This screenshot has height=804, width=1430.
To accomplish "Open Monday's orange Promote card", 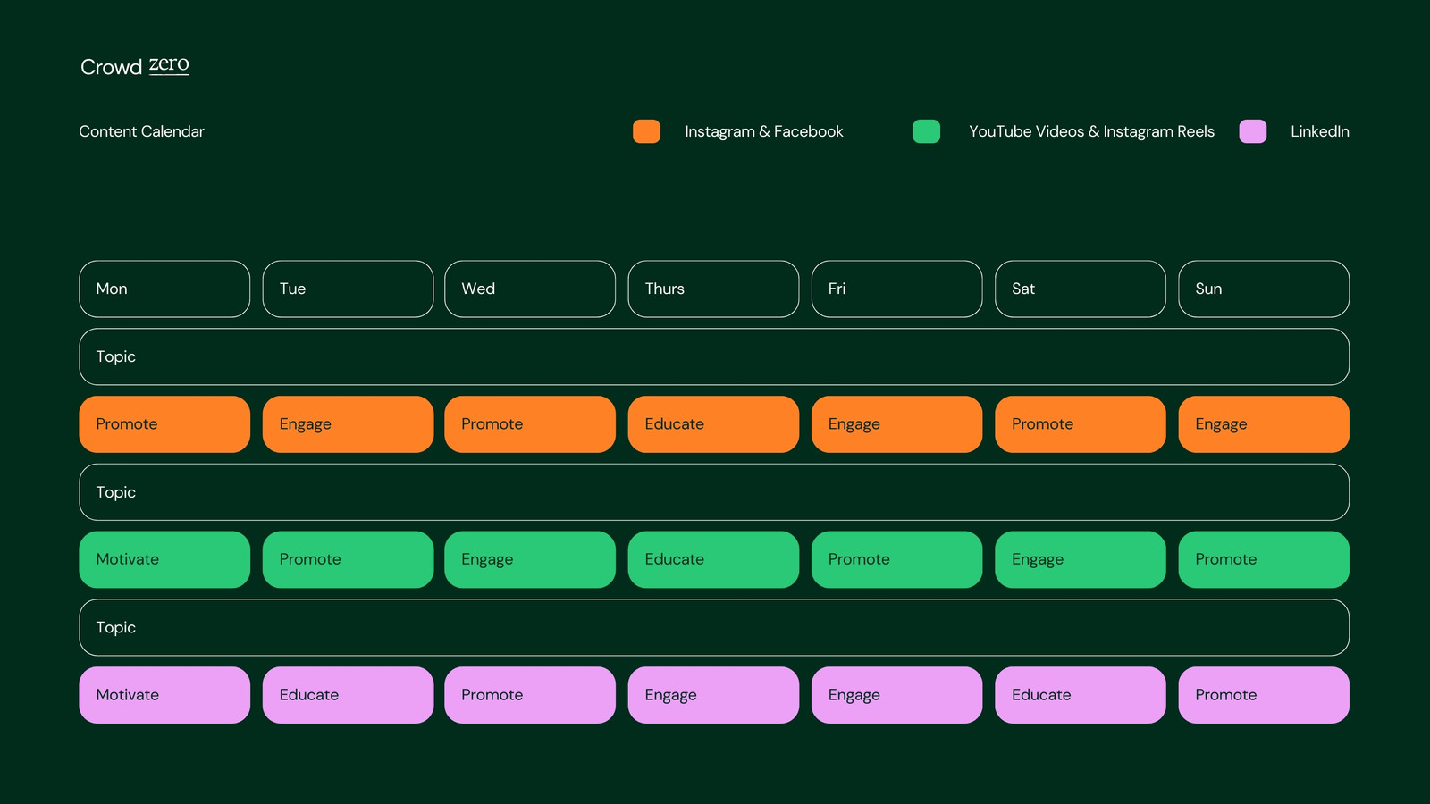I will coord(164,424).
